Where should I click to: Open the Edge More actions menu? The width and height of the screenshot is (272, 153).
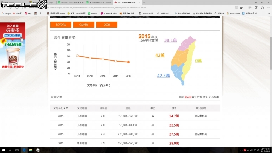coord(269,8)
